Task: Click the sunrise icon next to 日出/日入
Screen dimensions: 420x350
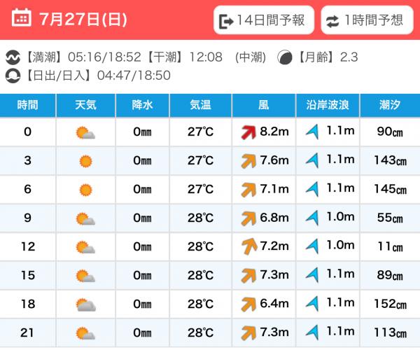Action: pos(13,76)
